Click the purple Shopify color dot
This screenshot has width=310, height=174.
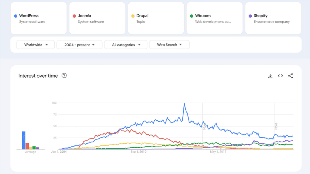[x=250, y=16]
